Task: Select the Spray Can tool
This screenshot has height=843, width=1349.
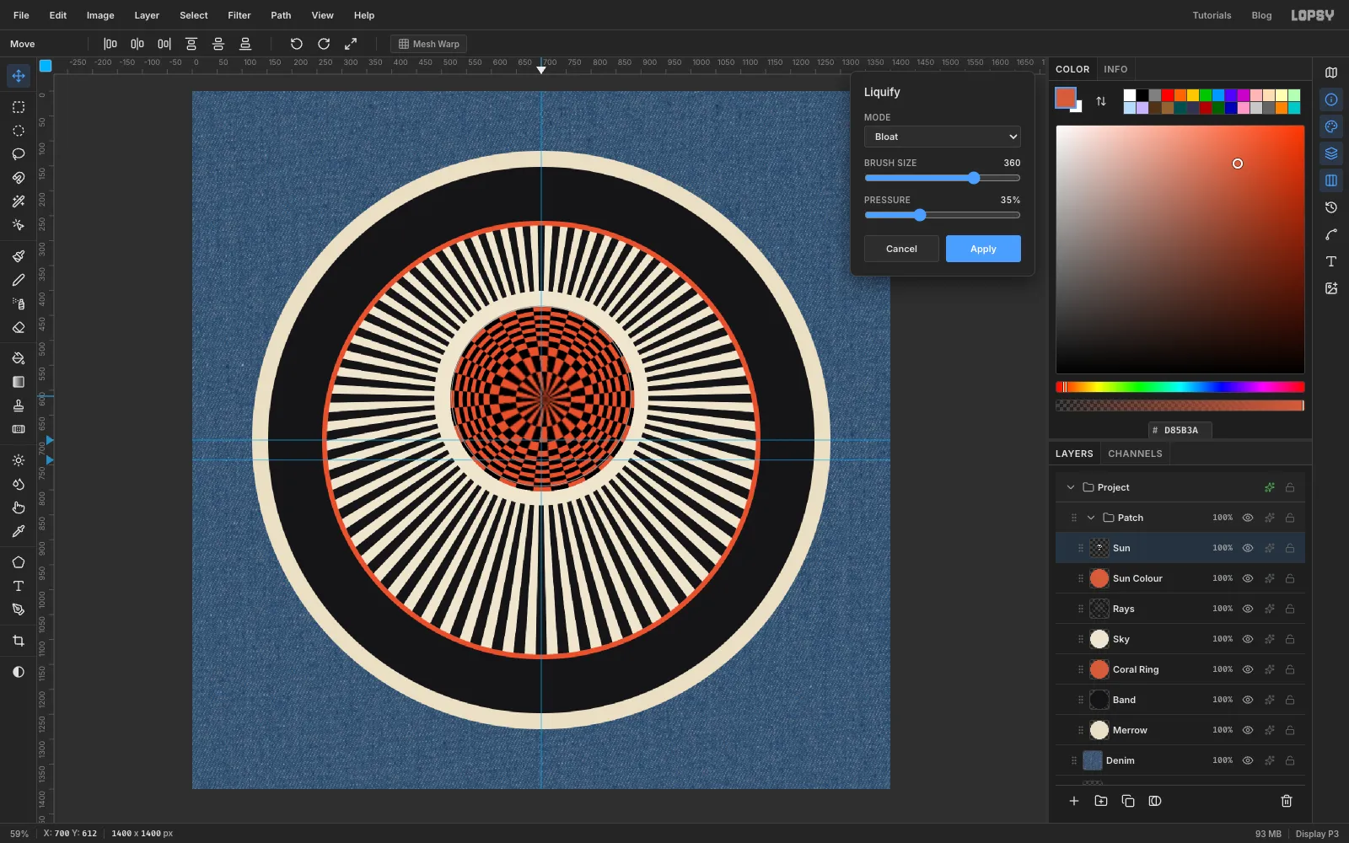Action: click(x=19, y=303)
